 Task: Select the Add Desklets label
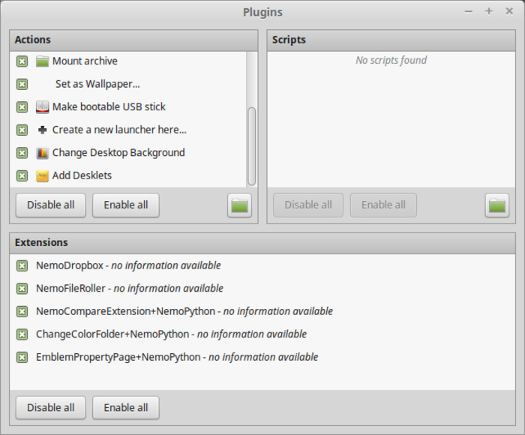[82, 175]
